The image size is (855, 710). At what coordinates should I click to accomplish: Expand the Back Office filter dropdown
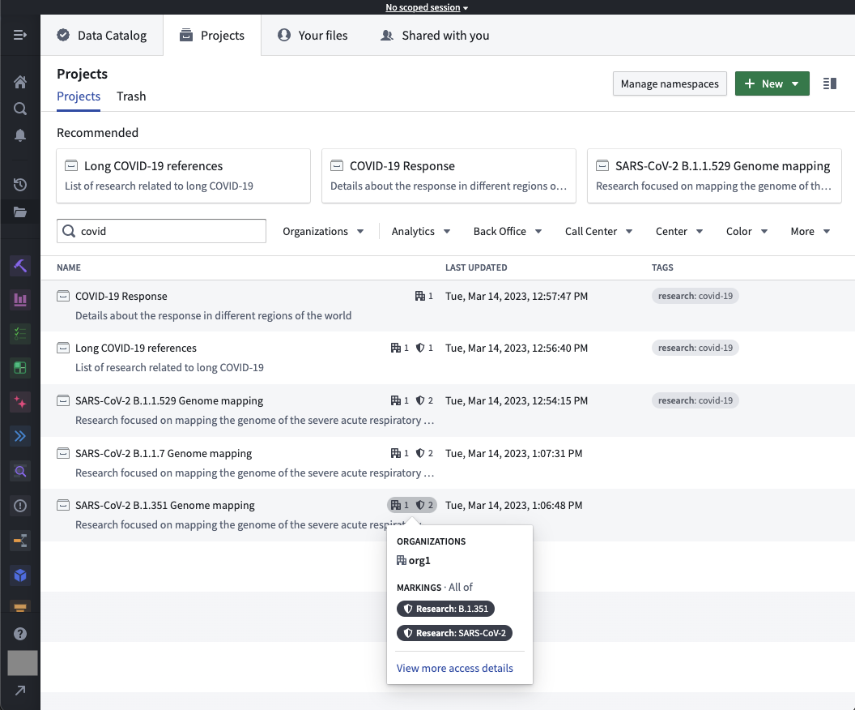coord(507,231)
